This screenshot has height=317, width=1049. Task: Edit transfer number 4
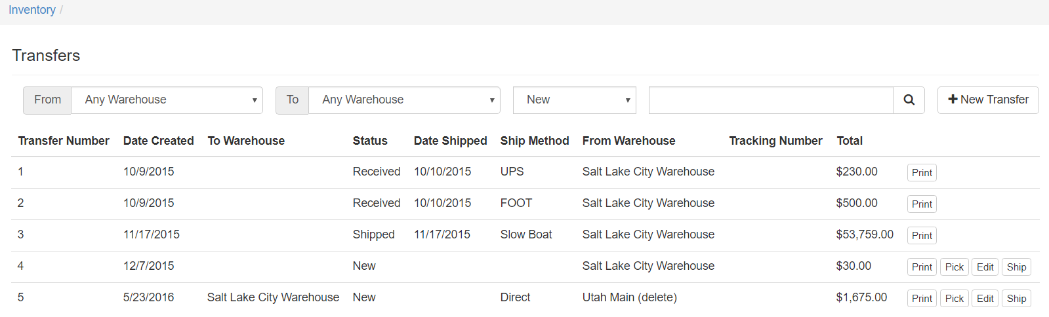pyautogui.click(x=985, y=267)
